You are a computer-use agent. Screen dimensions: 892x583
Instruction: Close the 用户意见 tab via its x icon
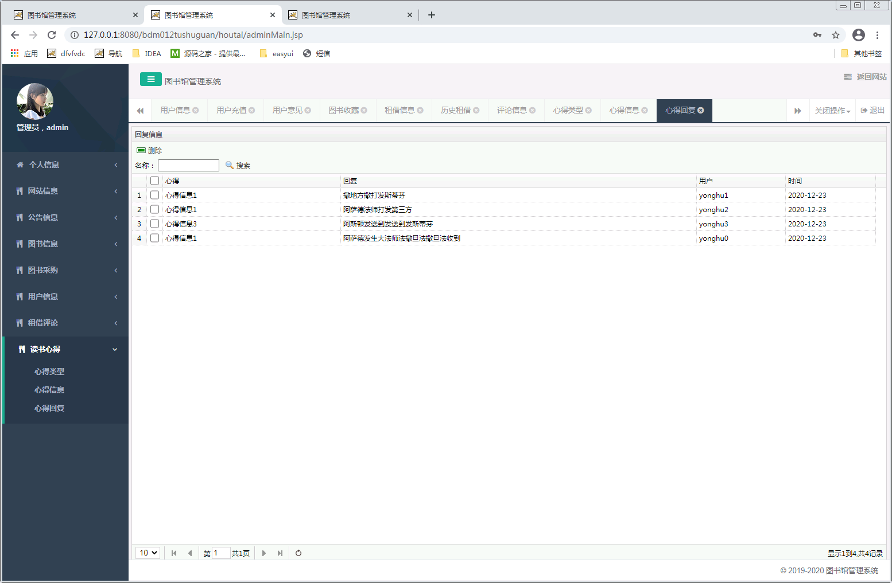[308, 110]
